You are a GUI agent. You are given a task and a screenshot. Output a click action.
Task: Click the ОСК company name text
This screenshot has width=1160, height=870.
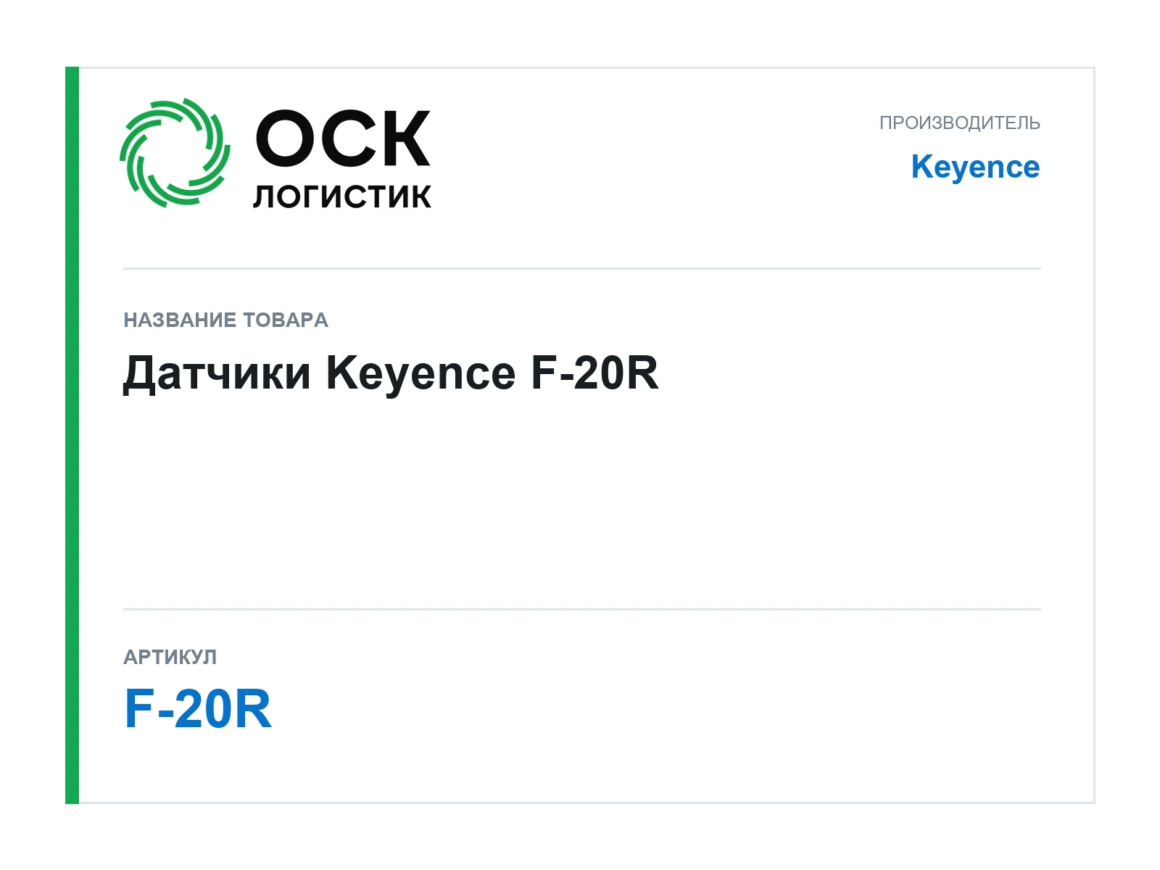pyautogui.click(x=343, y=138)
